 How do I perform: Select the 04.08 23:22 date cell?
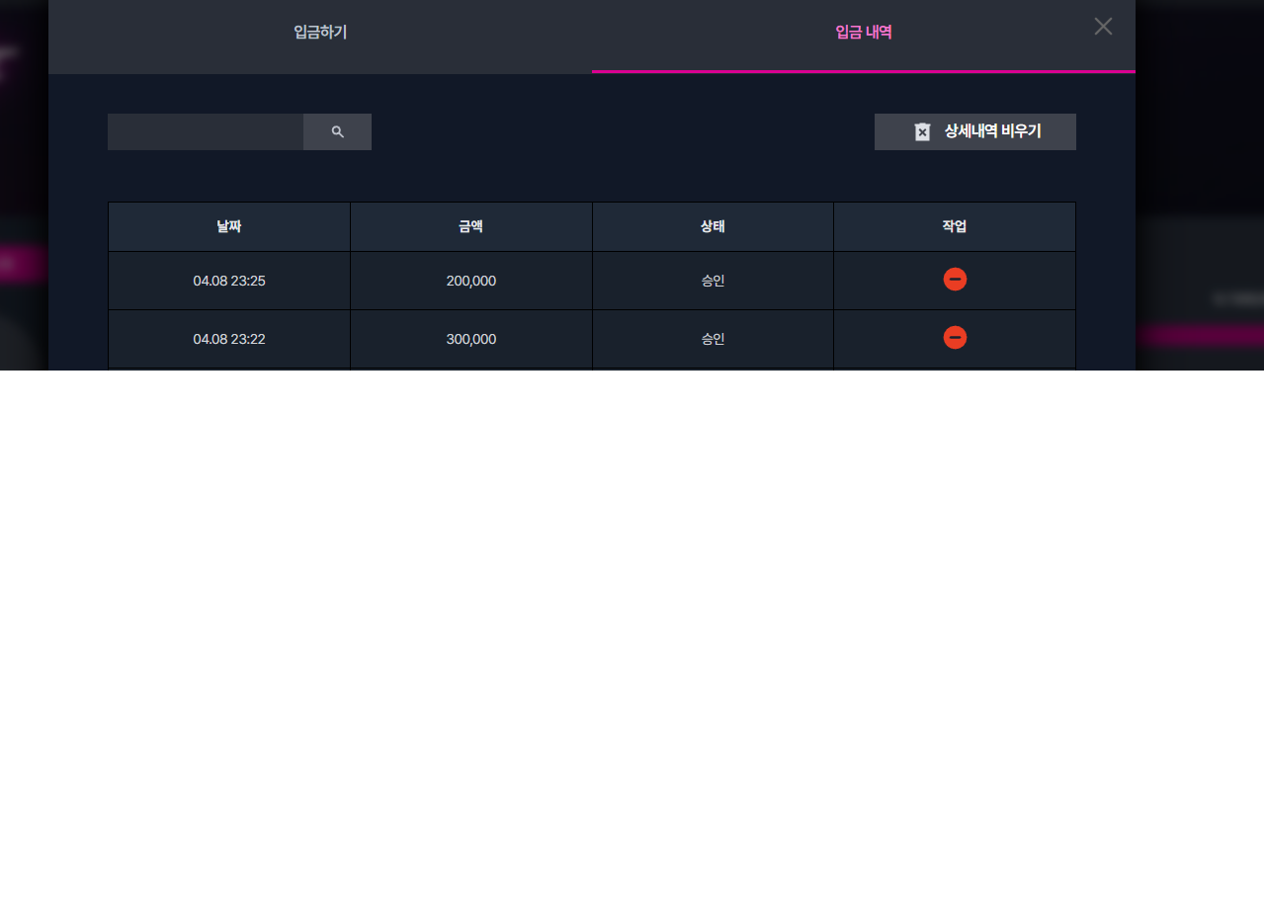click(x=229, y=339)
